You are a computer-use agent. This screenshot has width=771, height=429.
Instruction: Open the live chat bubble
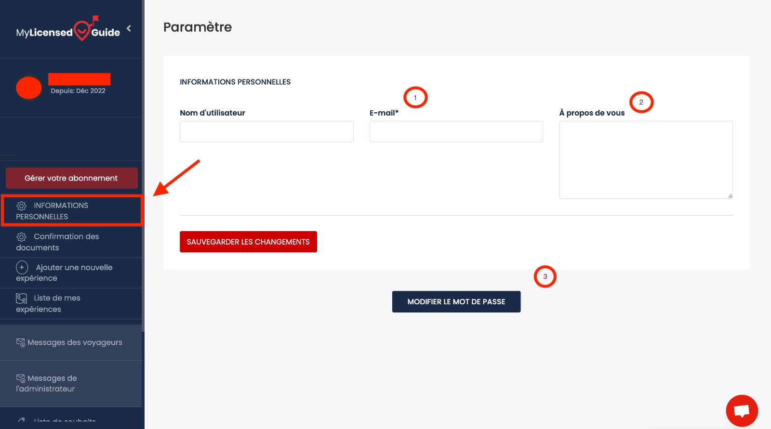pyautogui.click(x=742, y=411)
